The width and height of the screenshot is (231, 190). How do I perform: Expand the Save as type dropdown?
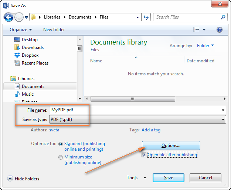pos(223,119)
